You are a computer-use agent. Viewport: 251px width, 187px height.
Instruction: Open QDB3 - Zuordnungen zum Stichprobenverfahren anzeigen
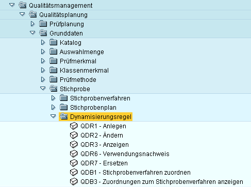(x=162, y=182)
